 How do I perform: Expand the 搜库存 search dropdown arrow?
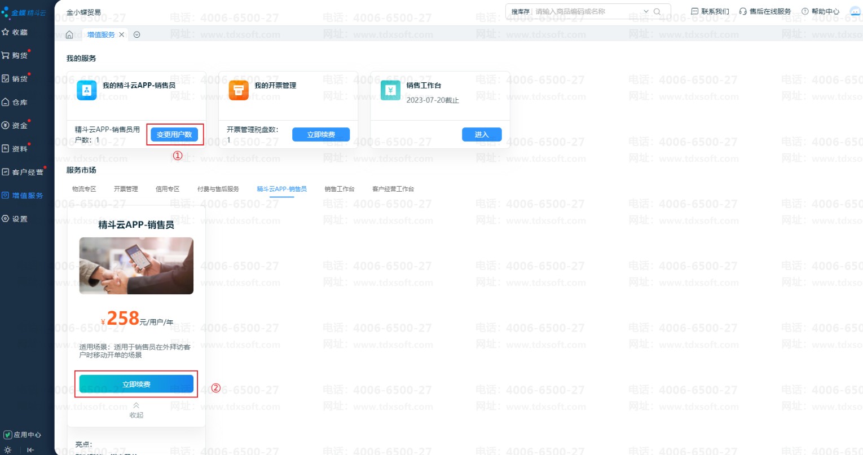[646, 12]
